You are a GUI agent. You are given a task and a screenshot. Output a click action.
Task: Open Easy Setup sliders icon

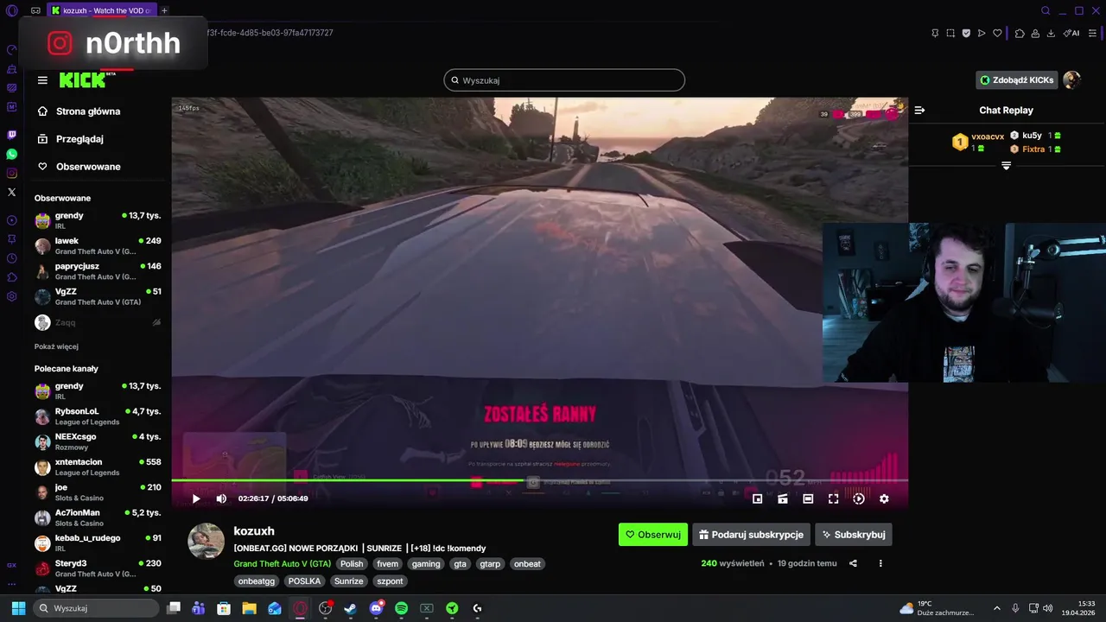1092,33
